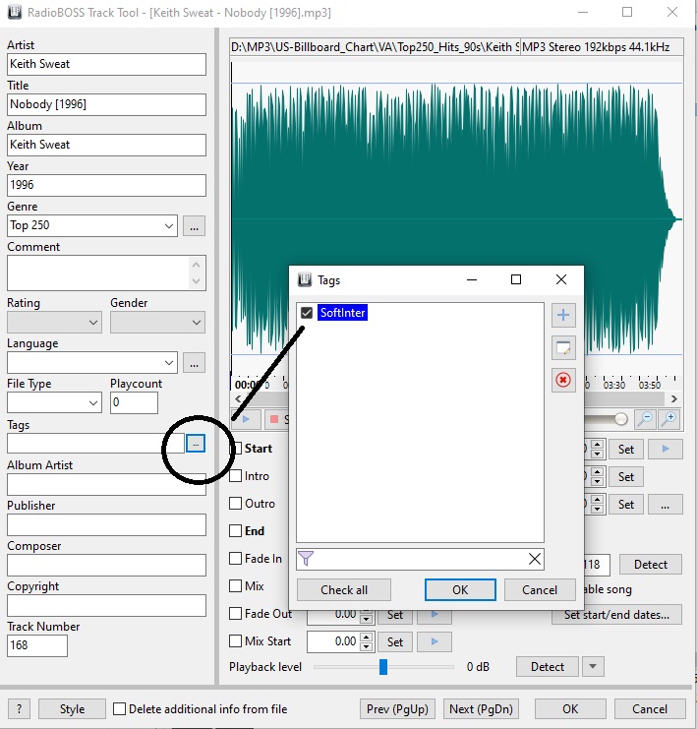The width and height of the screenshot is (697, 729).
Task: Click the RadioBOSS app icon in title bar
Action: coord(15,12)
